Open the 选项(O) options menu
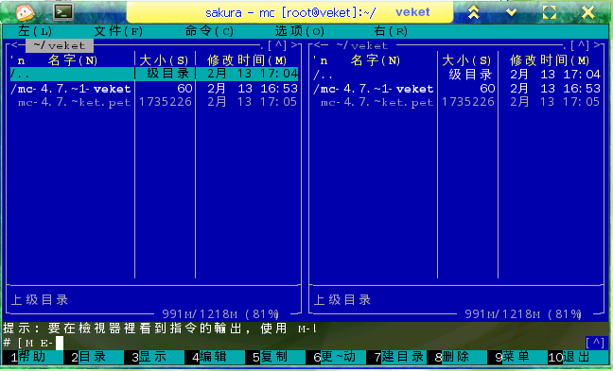Screen dimensions: 613x371 pos(300,31)
